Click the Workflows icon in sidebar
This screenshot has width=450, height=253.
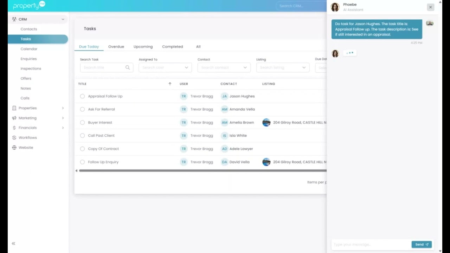coord(14,138)
